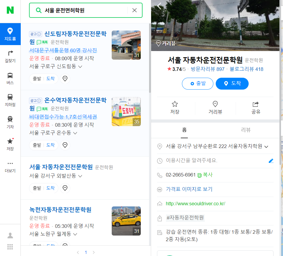This screenshot has width=283, height=256.
Task: Open 더보기 menu in sidebar
Action: pos(10,165)
